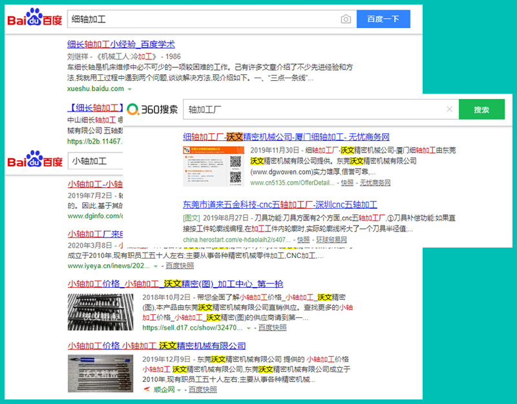Click the 沃文 result thumbnail with QR codes
517x404 pixels.
coord(214,166)
